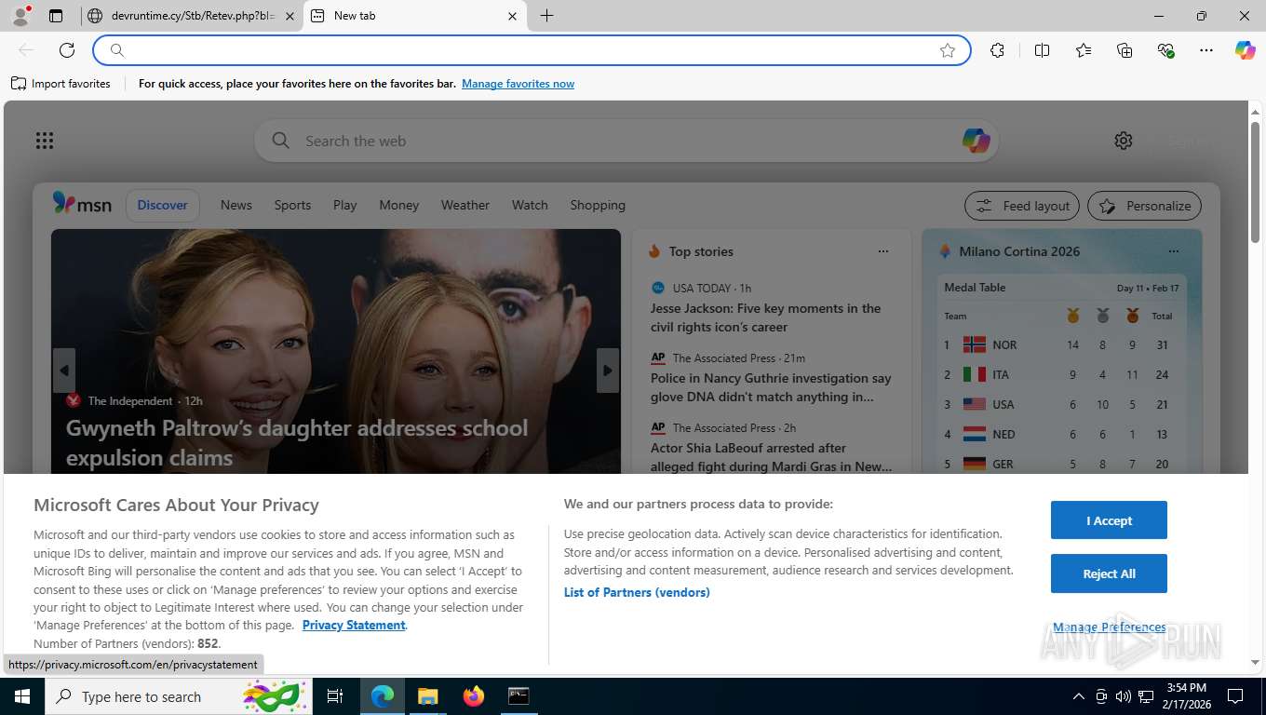This screenshot has height=715, width=1266.
Task: Click the I Accept button
Action: click(1109, 520)
